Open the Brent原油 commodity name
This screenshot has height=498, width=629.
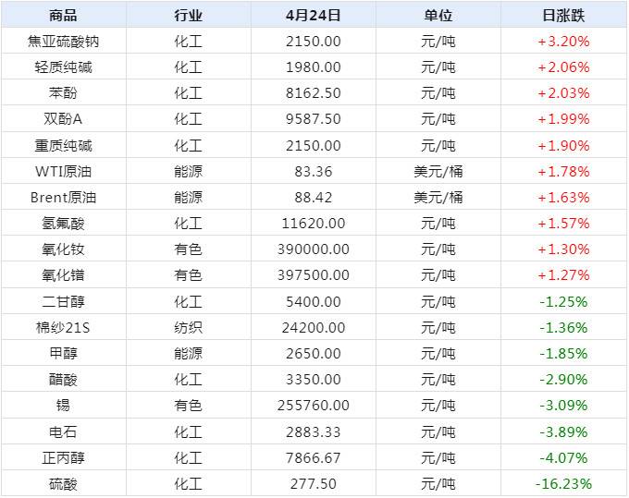(63, 197)
